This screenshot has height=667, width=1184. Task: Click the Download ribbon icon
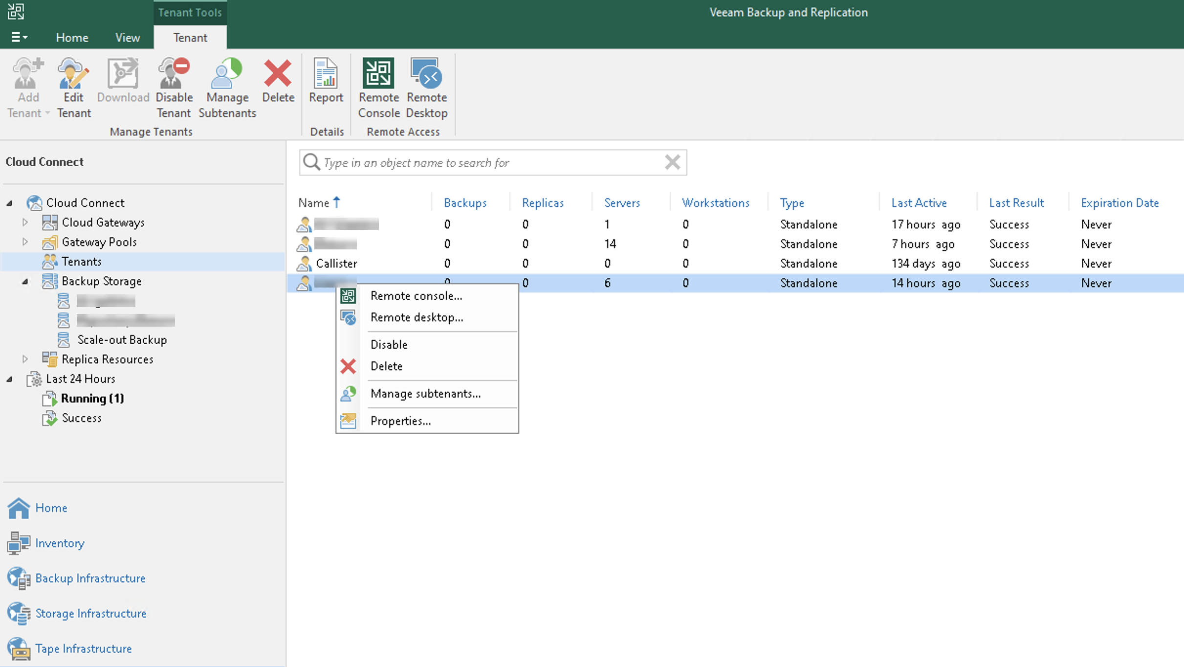[x=123, y=73]
